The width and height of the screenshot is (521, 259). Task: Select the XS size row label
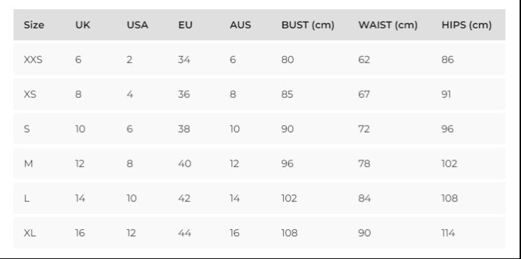pyautogui.click(x=30, y=94)
